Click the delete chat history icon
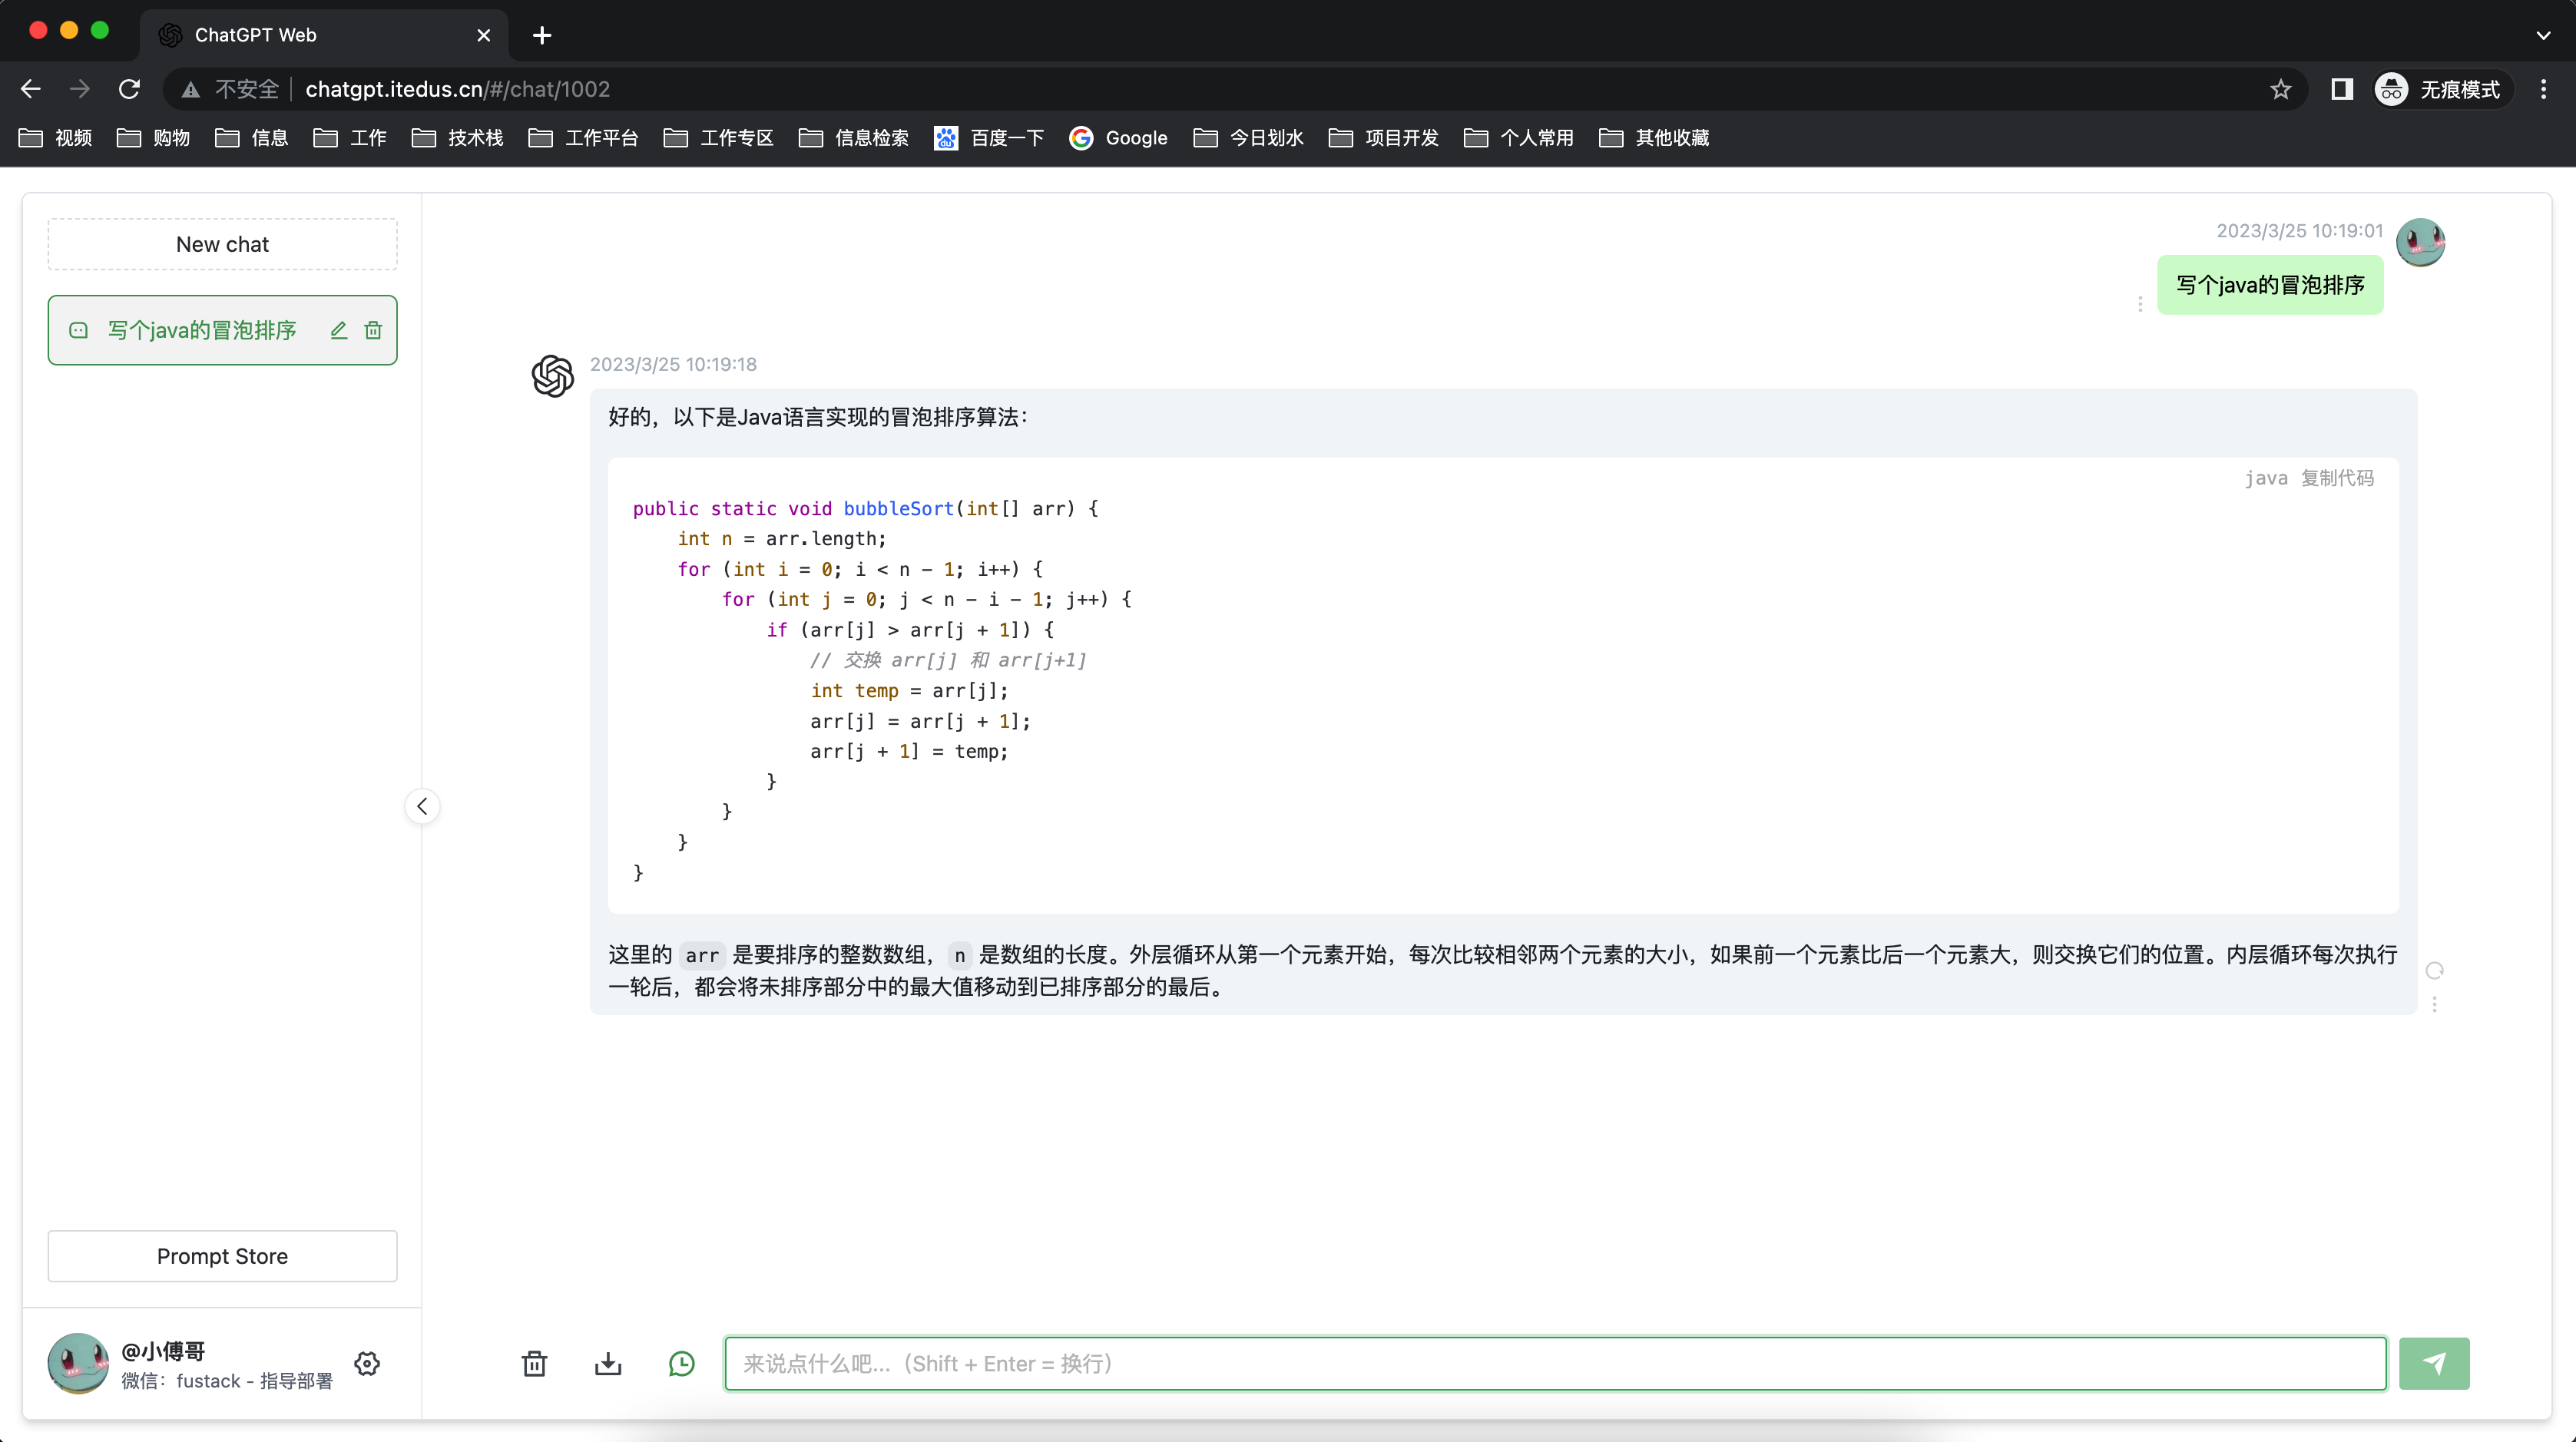 coord(535,1362)
